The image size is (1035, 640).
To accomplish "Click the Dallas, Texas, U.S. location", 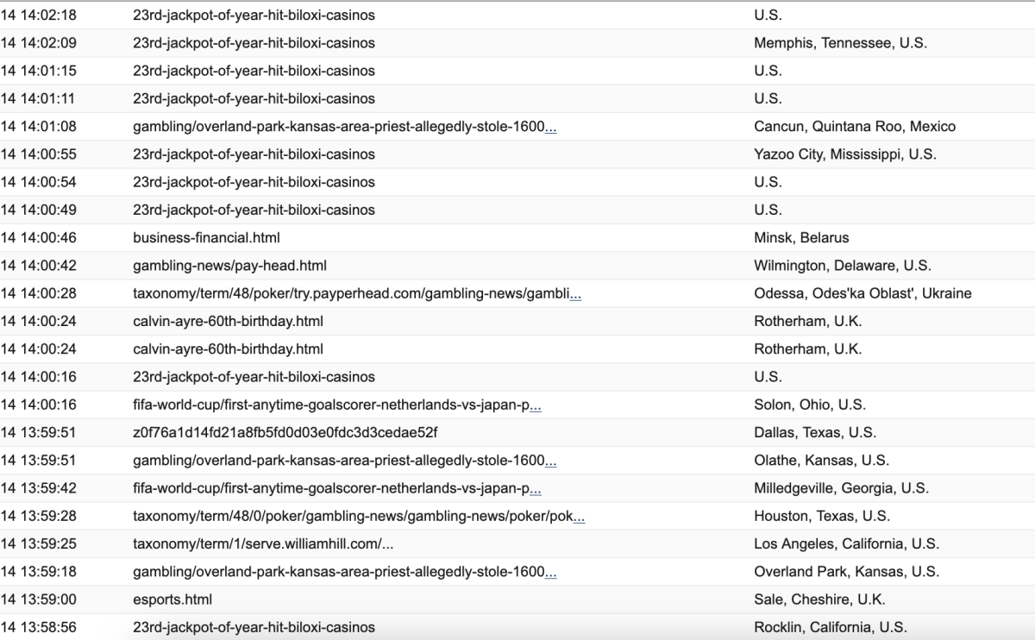I will point(816,433).
